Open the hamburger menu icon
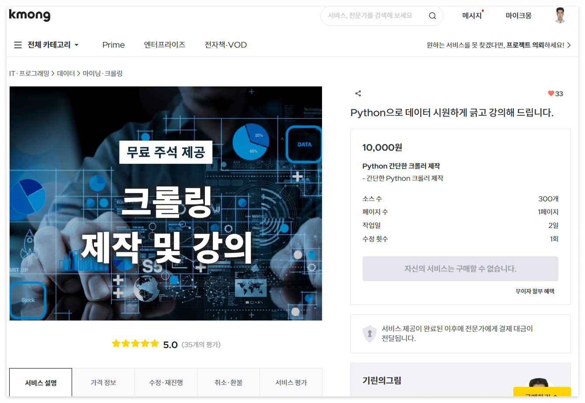The image size is (585, 403). pos(18,45)
